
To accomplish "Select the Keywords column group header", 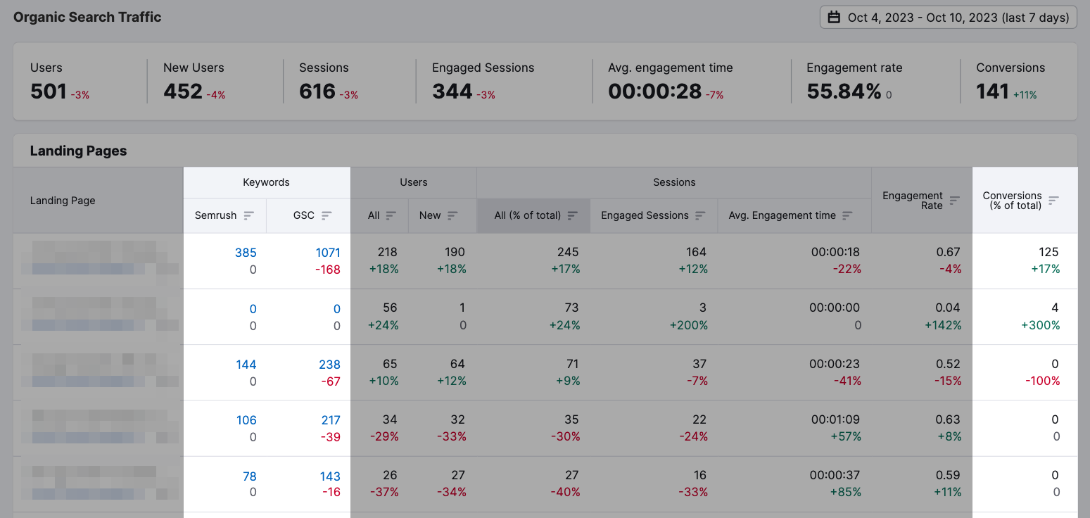I will [266, 182].
